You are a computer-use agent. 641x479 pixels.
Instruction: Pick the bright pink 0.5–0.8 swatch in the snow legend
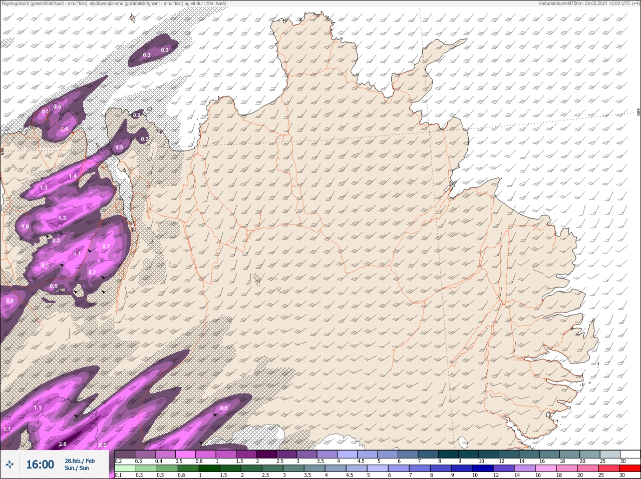pyautogui.click(x=186, y=454)
